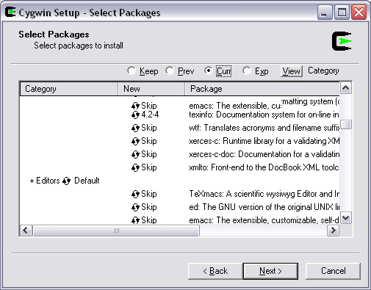Click the cycle icon next to wtf package
The image size is (371, 290).
(135, 128)
